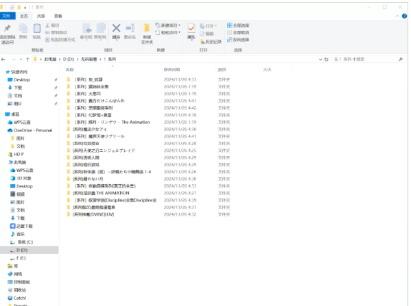Go back with the left arrow

click(x=3, y=60)
